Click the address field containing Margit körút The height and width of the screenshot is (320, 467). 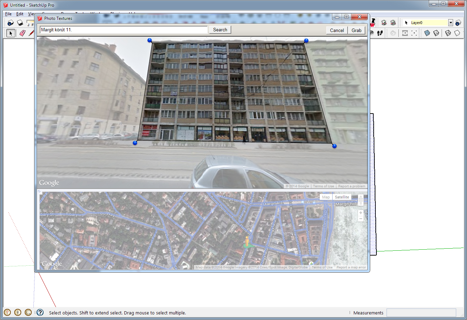tap(124, 30)
